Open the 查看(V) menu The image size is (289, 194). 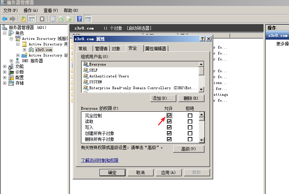(51, 10)
